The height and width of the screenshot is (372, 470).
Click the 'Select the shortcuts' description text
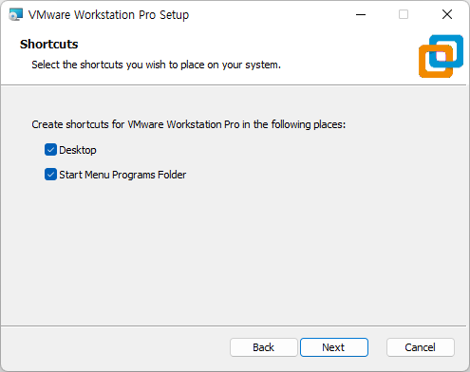156,65
